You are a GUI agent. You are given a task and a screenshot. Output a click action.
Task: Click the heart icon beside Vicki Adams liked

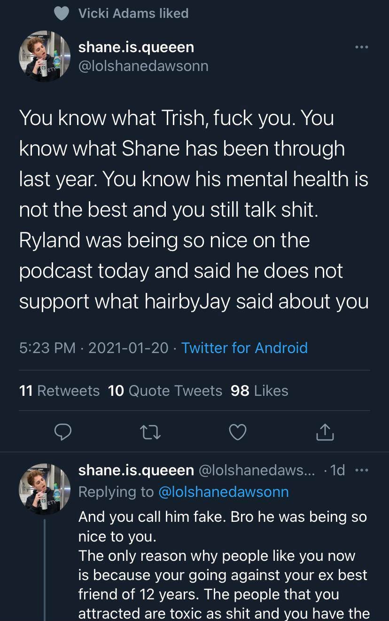(x=62, y=14)
